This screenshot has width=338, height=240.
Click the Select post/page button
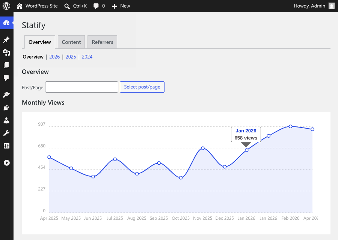pos(142,87)
